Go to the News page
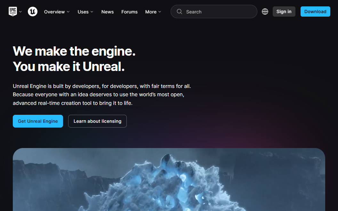The height and width of the screenshot is (211, 338). point(108,12)
